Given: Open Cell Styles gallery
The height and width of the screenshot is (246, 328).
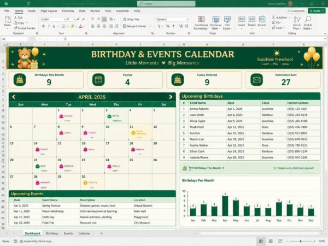Looking at the screenshot, I should click(227, 23).
